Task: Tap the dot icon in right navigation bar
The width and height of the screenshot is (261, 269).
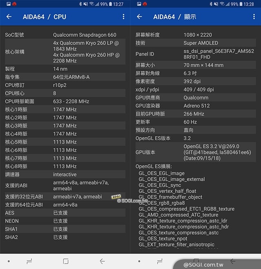Action: 139,261
